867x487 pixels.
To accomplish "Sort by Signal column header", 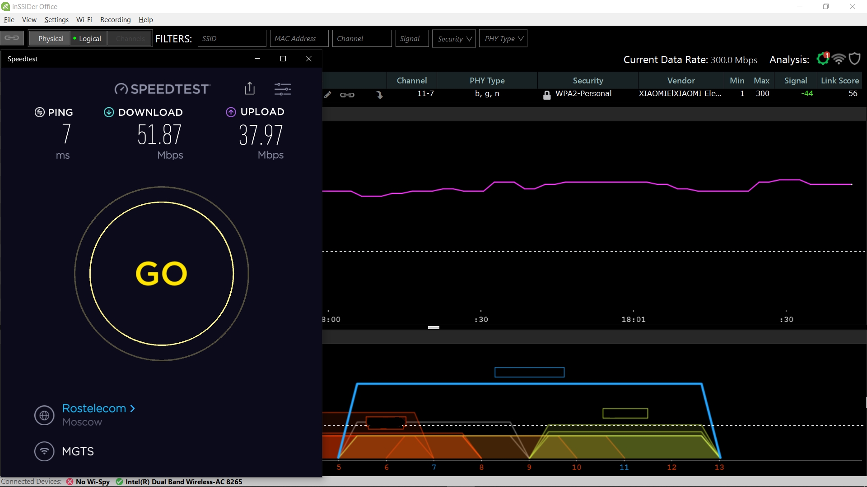I will pyautogui.click(x=796, y=80).
